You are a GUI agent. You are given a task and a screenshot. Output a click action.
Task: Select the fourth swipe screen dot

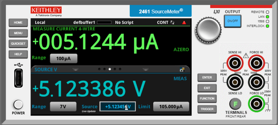115,69
